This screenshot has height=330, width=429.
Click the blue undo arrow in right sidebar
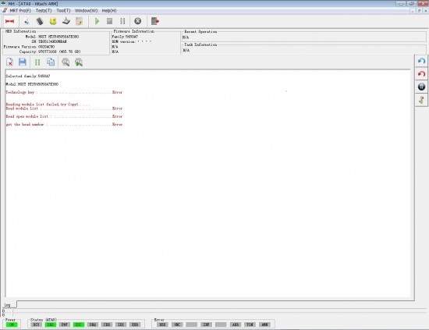pos(421,61)
